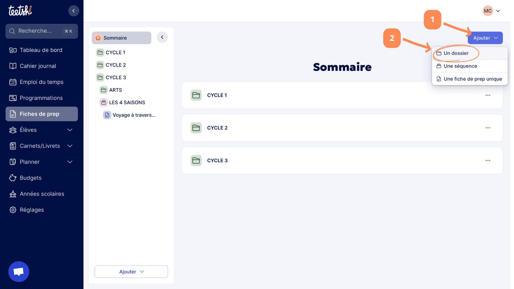Collapse the dark left sidebar
This screenshot has height=289, width=514.
tap(74, 11)
